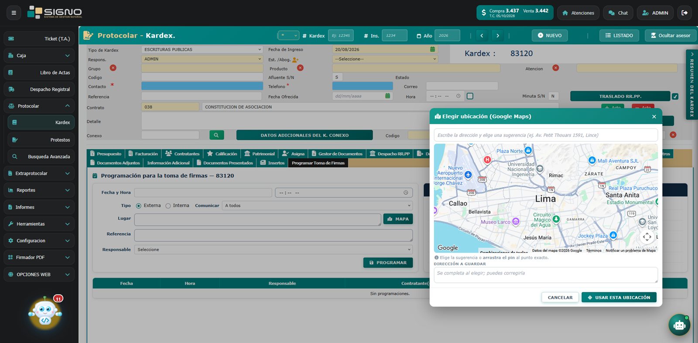Clear the Atencion field with red X
This screenshot has width=698, height=343.
point(555,68)
